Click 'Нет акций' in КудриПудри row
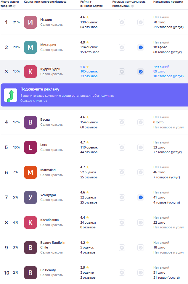This screenshot has height=284, width=188. tap(161, 67)
